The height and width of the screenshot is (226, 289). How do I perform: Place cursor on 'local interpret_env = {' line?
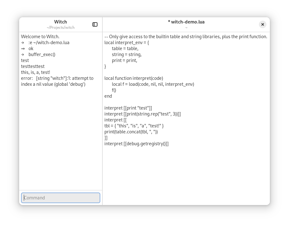[127, 43]
